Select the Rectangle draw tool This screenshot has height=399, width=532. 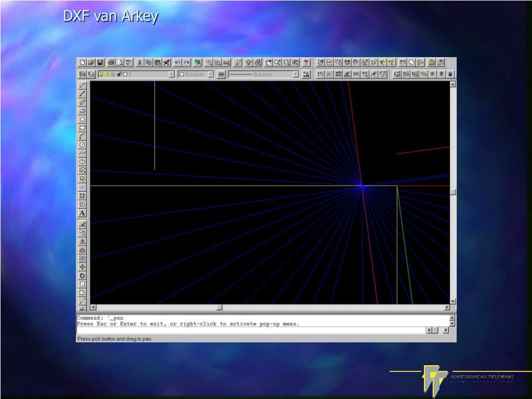(82, 128)
